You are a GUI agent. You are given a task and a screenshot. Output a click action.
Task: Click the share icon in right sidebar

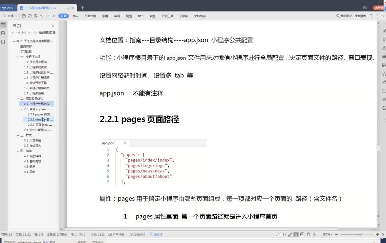point(384,82)
